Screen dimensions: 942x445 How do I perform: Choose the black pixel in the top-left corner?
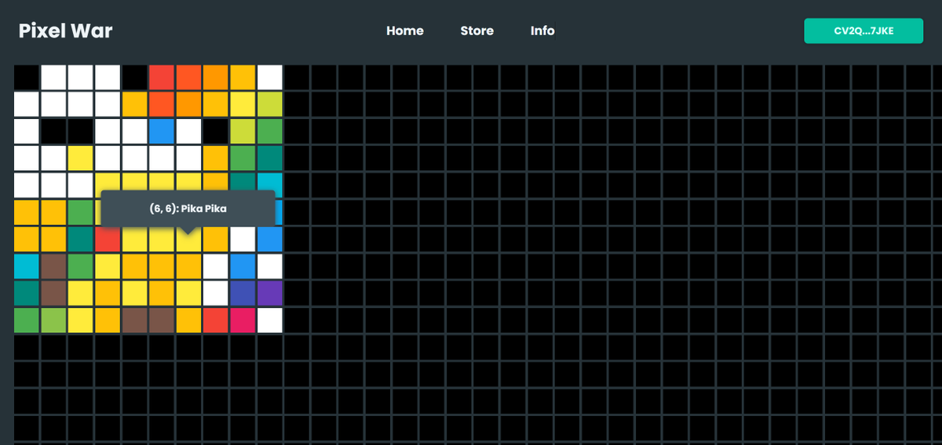[26, 77]
